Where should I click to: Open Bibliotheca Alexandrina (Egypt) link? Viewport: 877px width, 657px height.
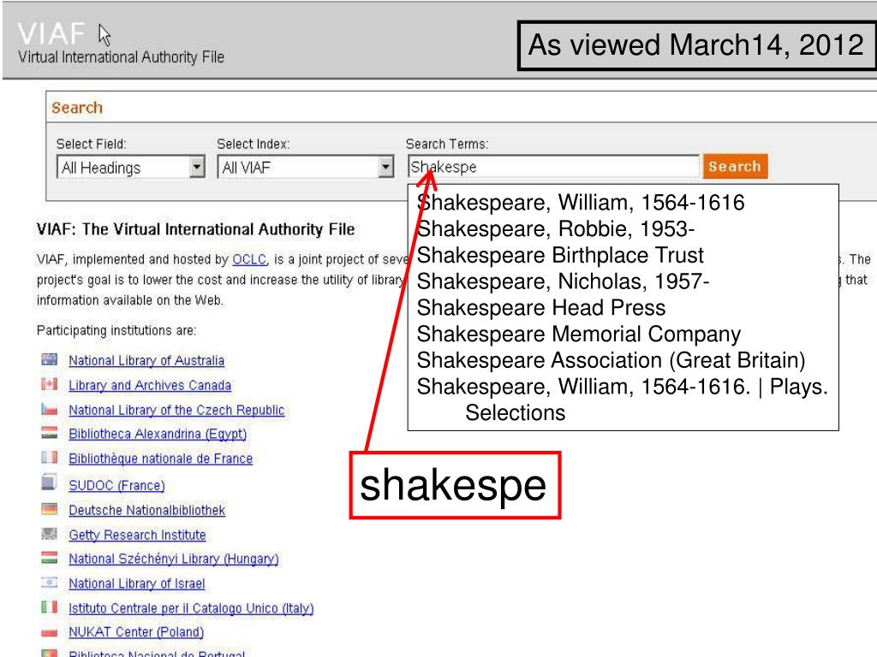158,434
